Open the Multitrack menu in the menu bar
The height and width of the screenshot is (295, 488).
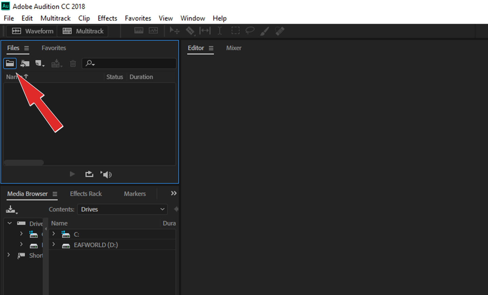[56, 18]
